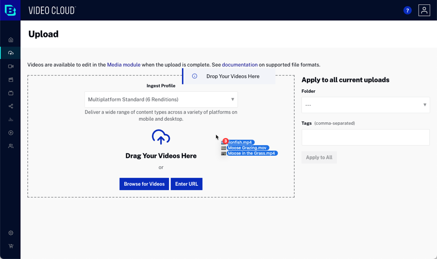Click the Enter URL button

186,184
